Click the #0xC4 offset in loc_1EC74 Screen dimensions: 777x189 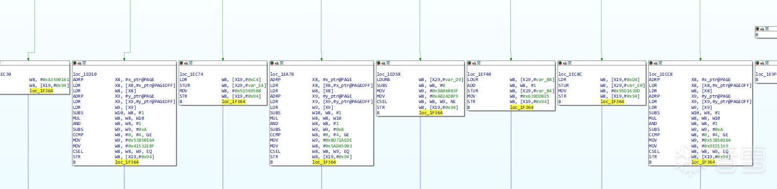(x=252, y=80)
